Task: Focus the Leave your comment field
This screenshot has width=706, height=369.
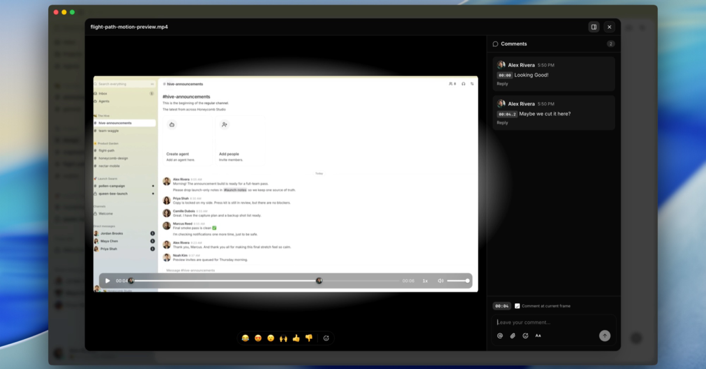Action: (x=553, y=322)
